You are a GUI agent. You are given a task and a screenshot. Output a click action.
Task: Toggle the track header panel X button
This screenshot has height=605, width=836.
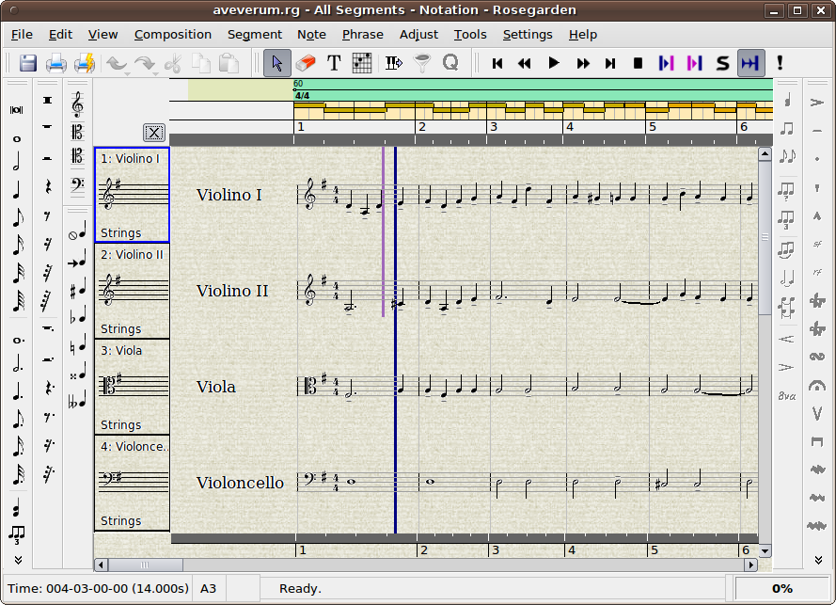click(x=154, y=133)
